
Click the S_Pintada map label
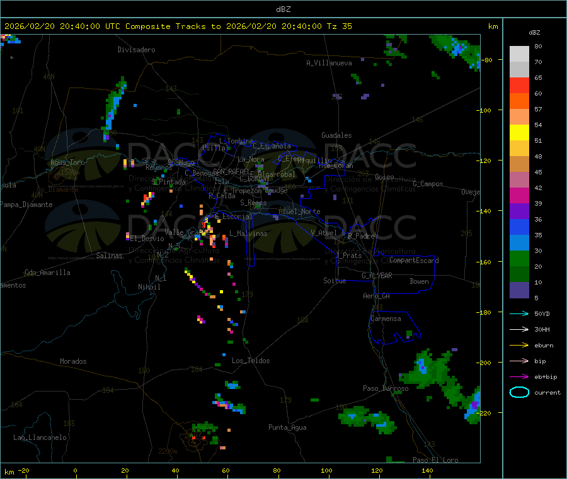[x=168, y=182]
